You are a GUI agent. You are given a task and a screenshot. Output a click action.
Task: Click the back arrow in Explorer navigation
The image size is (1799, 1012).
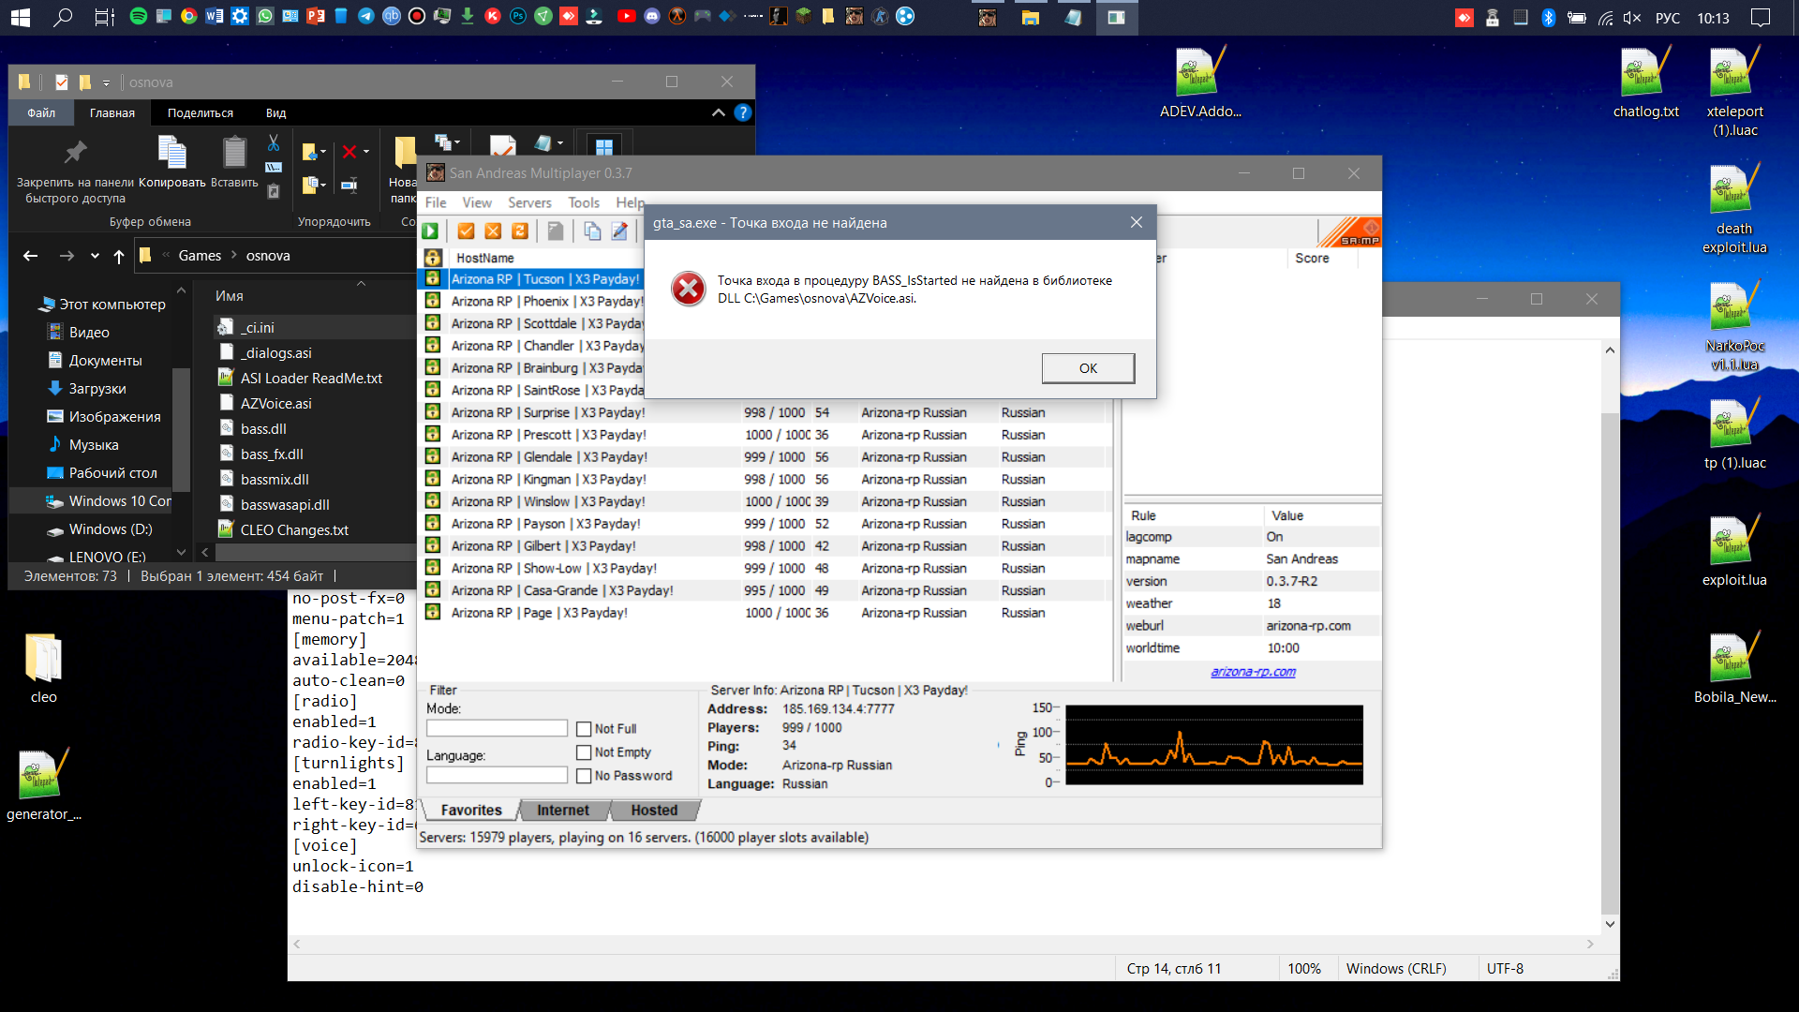(31, 256)
